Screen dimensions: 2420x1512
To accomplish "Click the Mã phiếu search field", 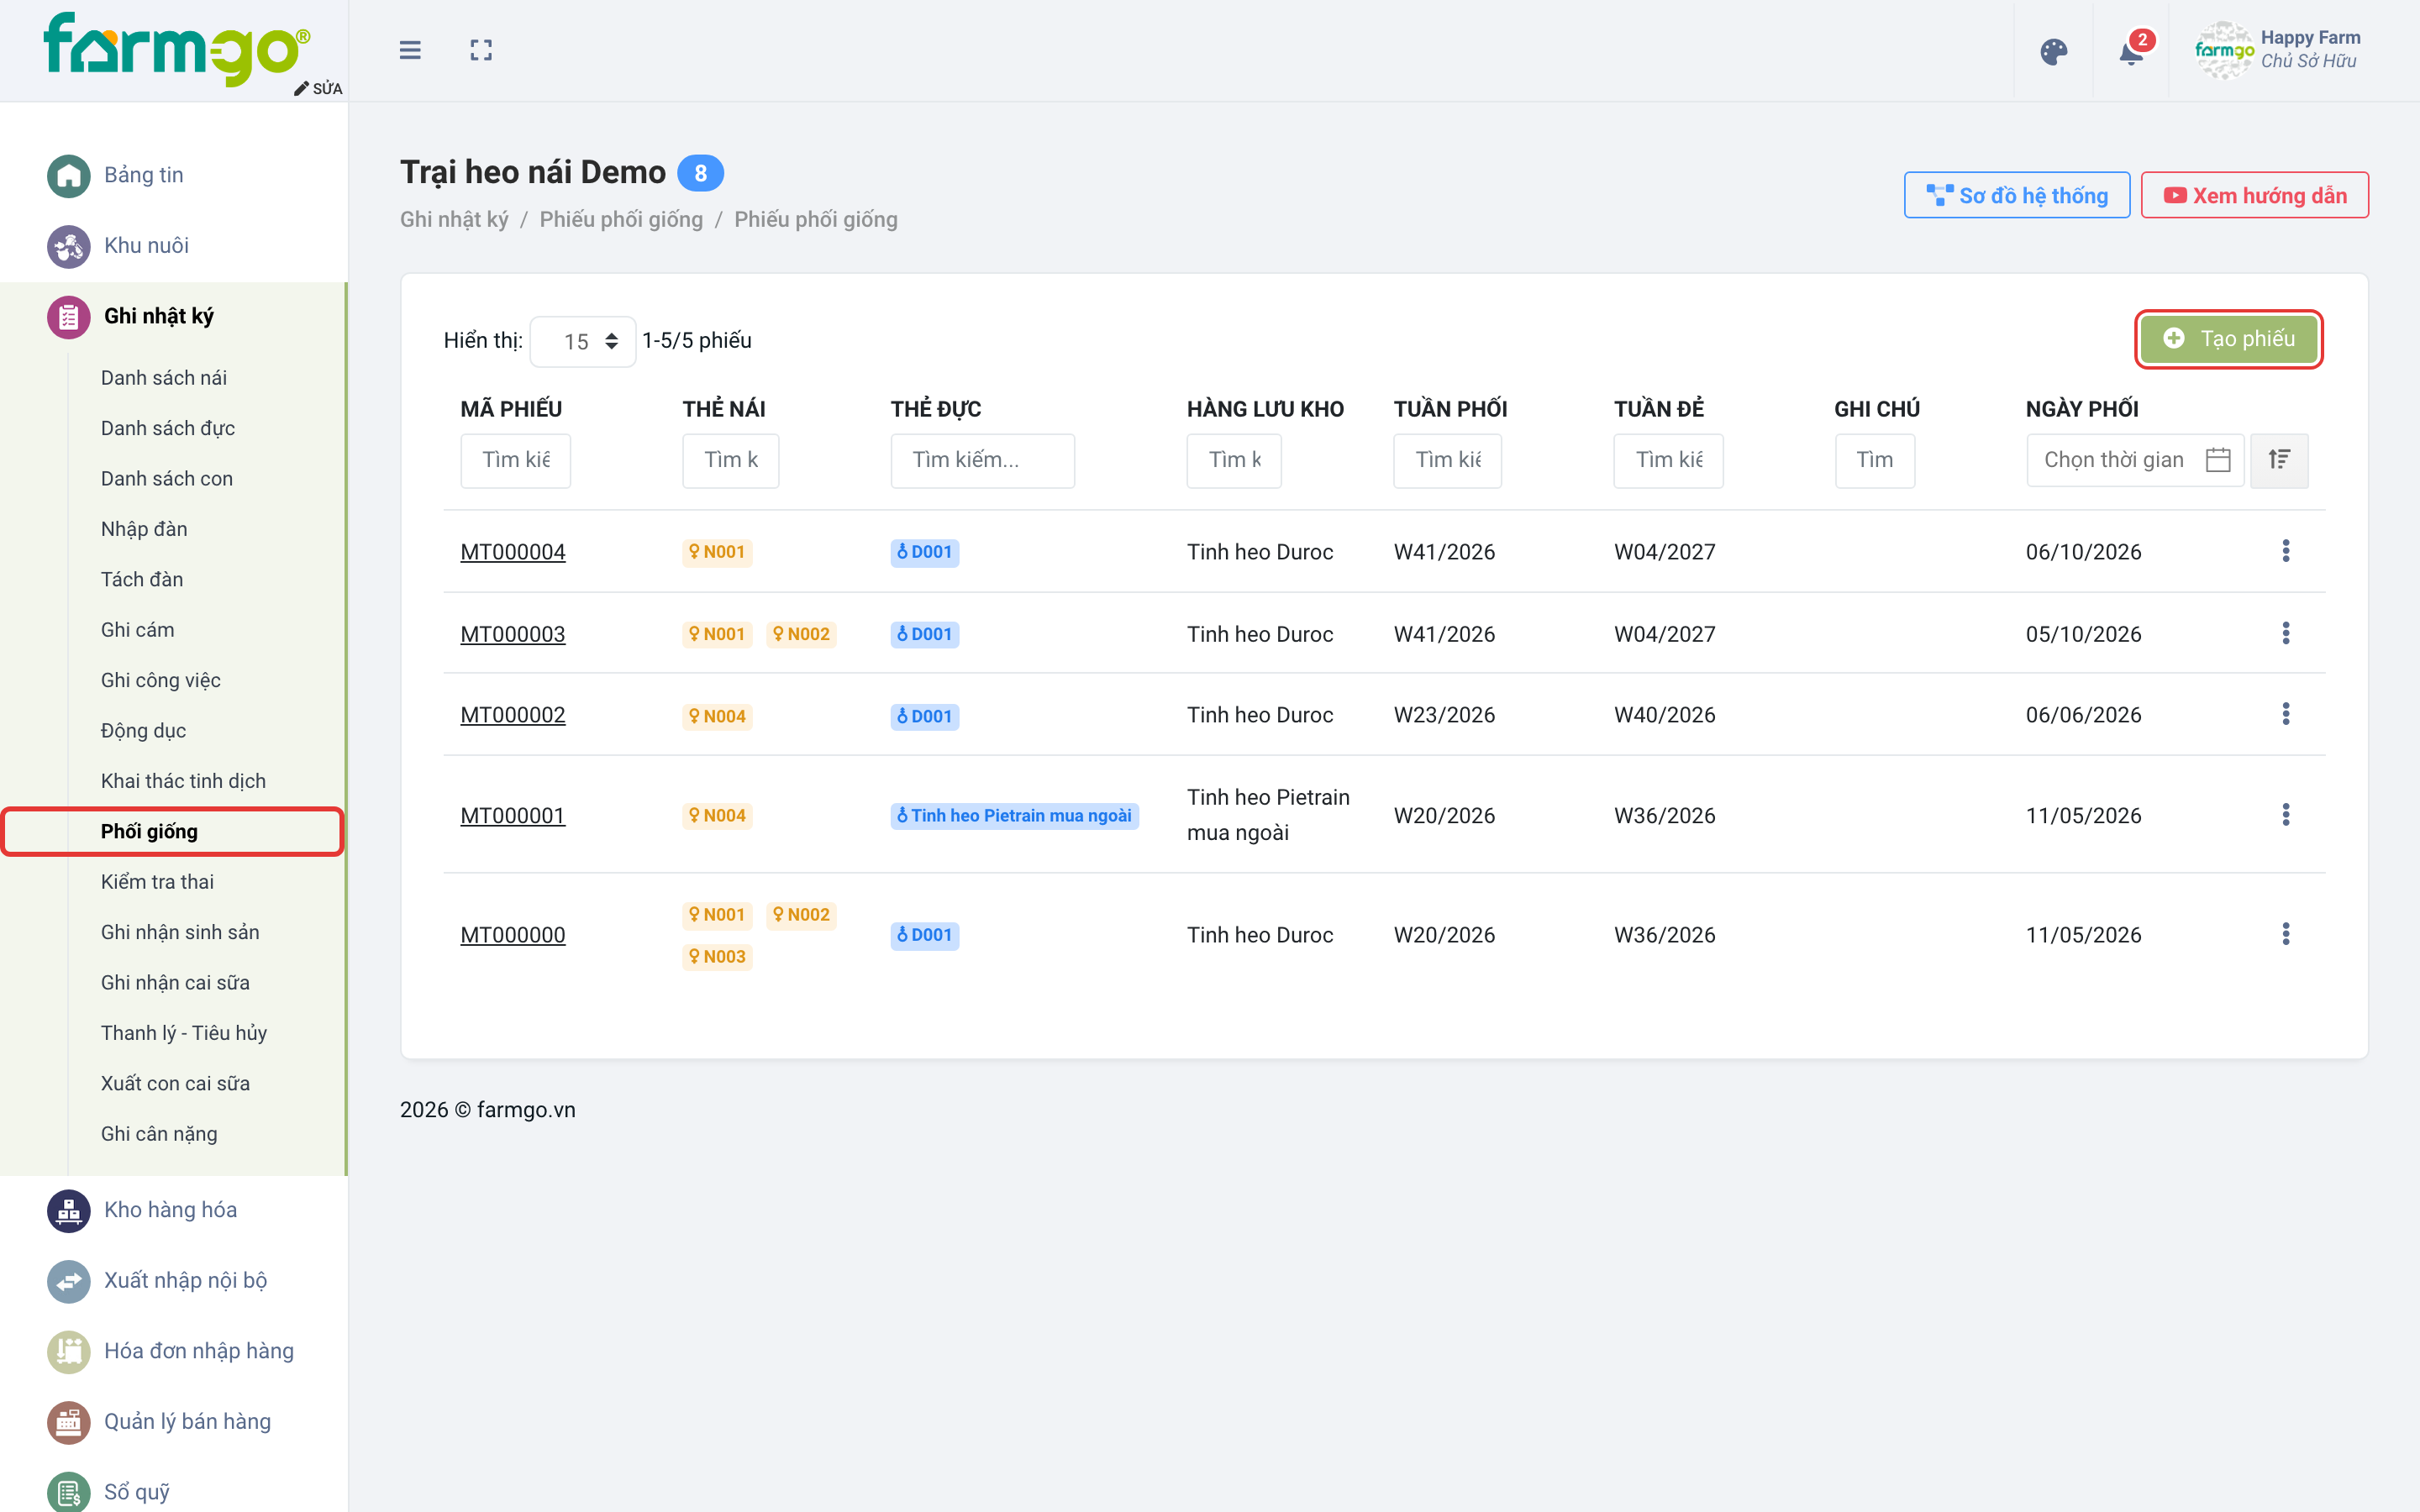I will click(x=515, y=460).
